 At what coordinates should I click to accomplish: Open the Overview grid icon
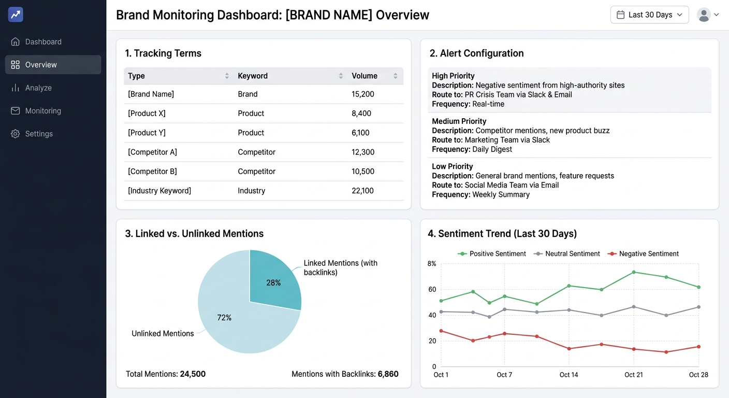point(15,64)
